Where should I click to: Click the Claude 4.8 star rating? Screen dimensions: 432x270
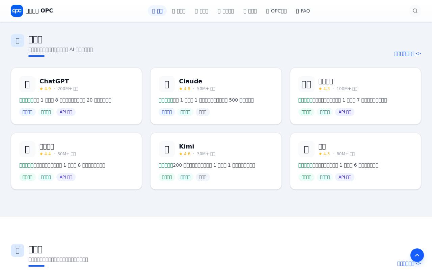pos(185,89)
